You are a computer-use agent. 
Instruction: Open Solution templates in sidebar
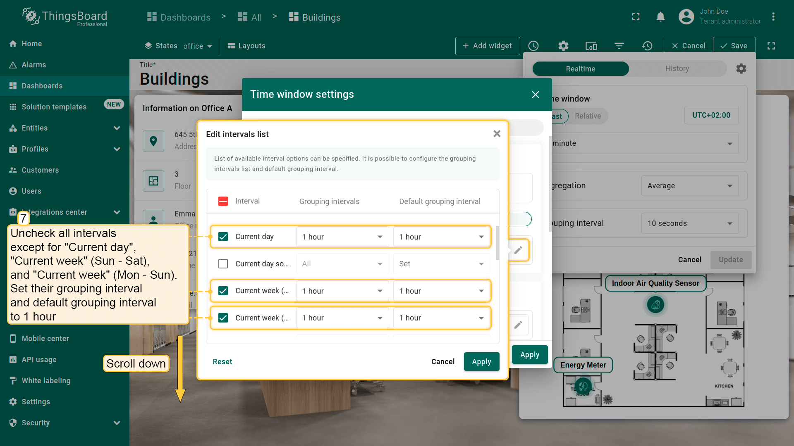coord(54,107)
